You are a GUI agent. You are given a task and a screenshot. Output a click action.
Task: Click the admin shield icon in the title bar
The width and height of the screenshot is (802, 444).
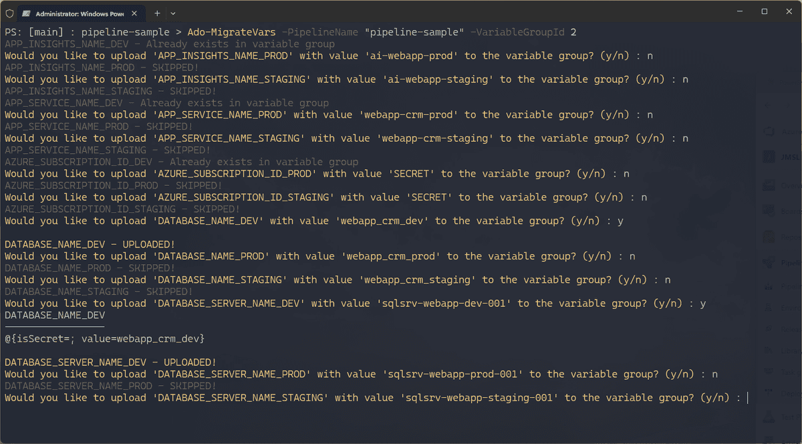9,13
